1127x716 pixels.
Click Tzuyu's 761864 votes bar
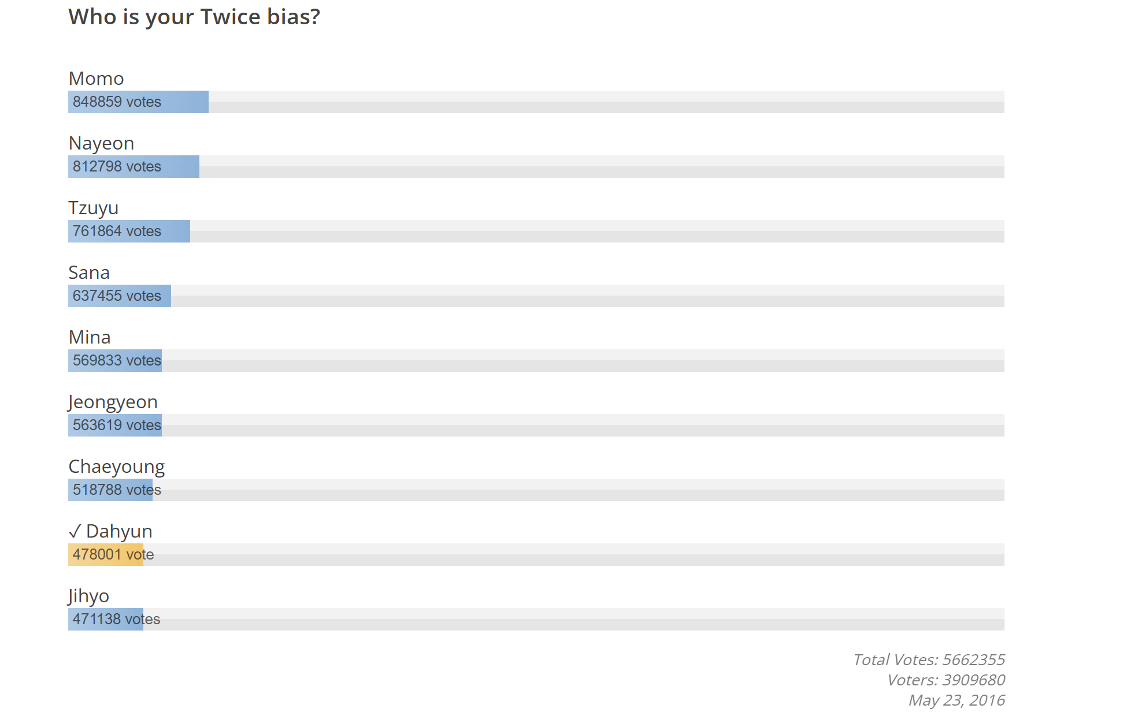tap(129, 232)
